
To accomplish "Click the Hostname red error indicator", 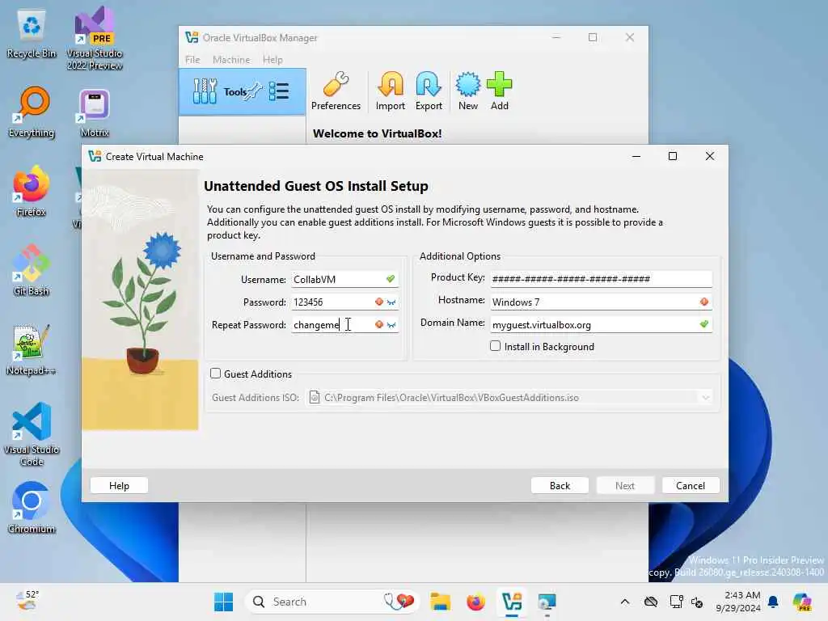I will click(x=704, y=302).
